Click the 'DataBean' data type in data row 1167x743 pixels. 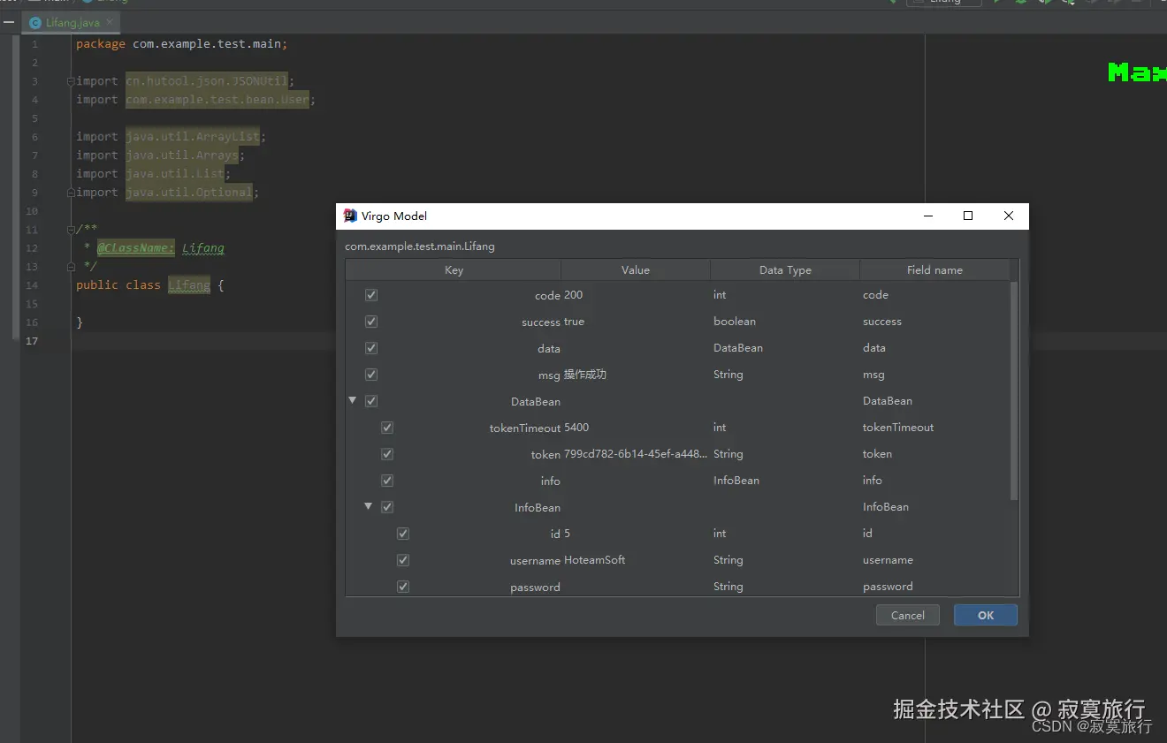738,348
